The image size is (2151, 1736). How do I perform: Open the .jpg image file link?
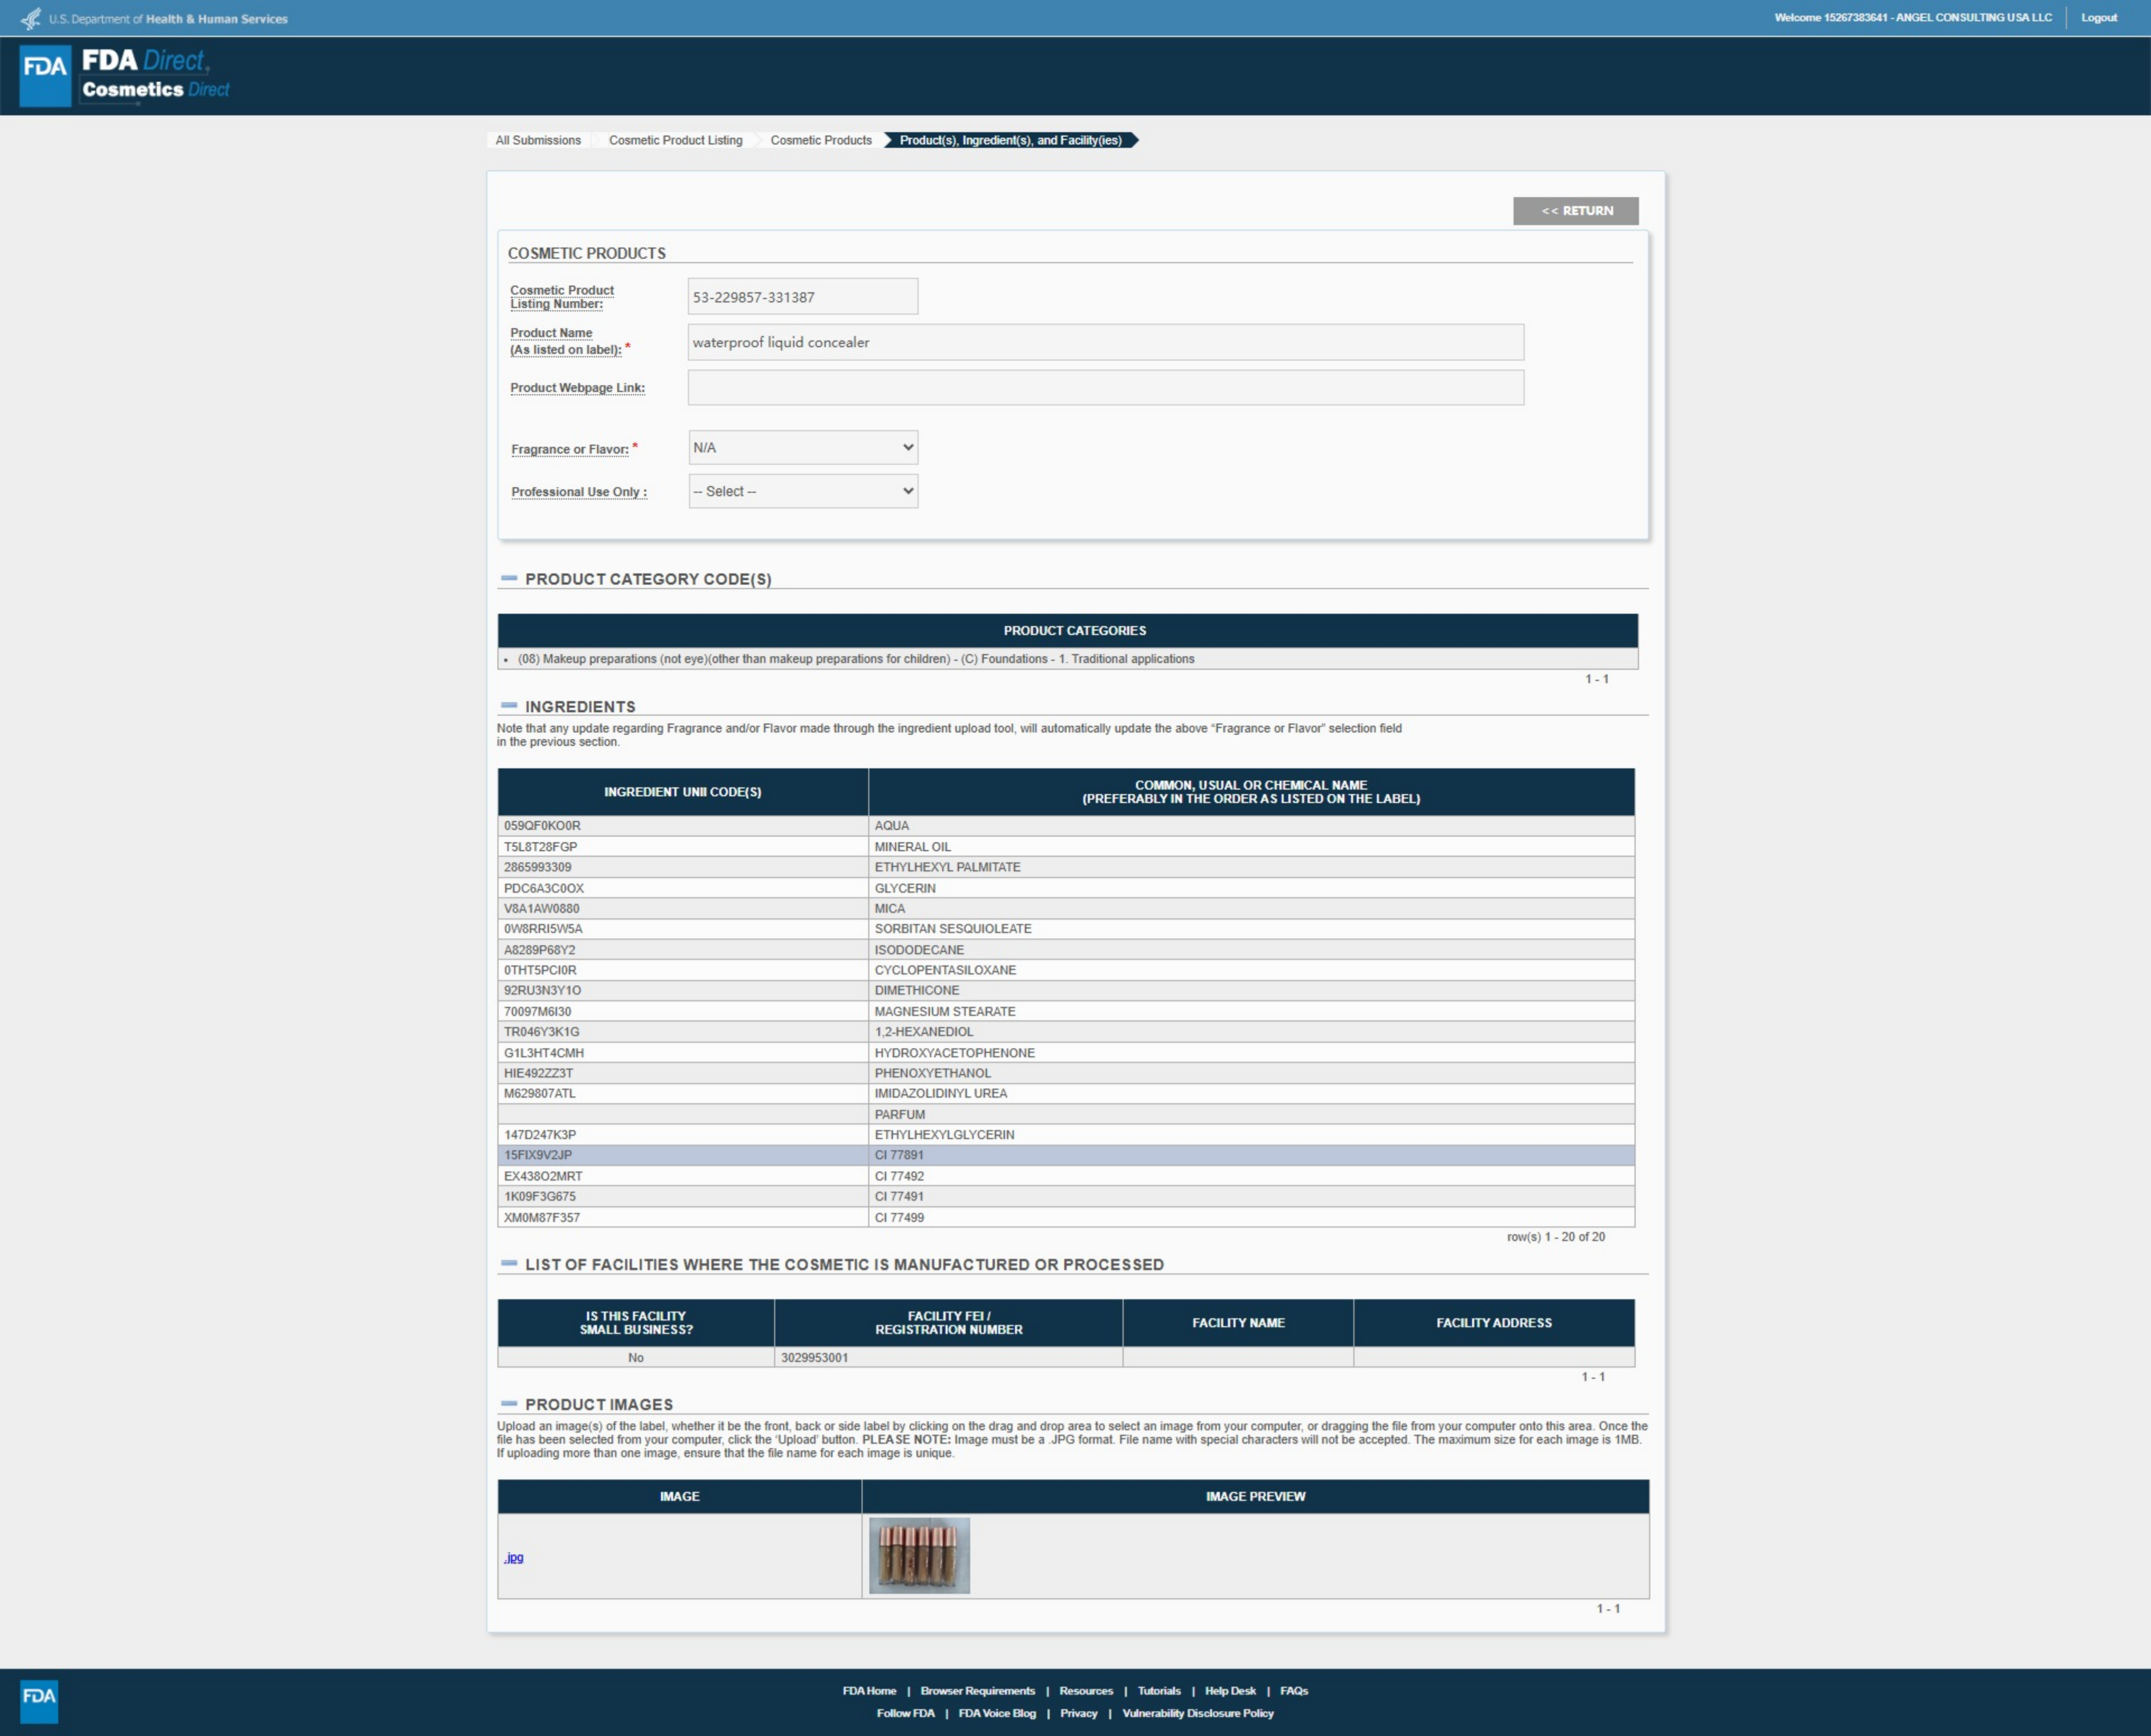[514, 1557]
